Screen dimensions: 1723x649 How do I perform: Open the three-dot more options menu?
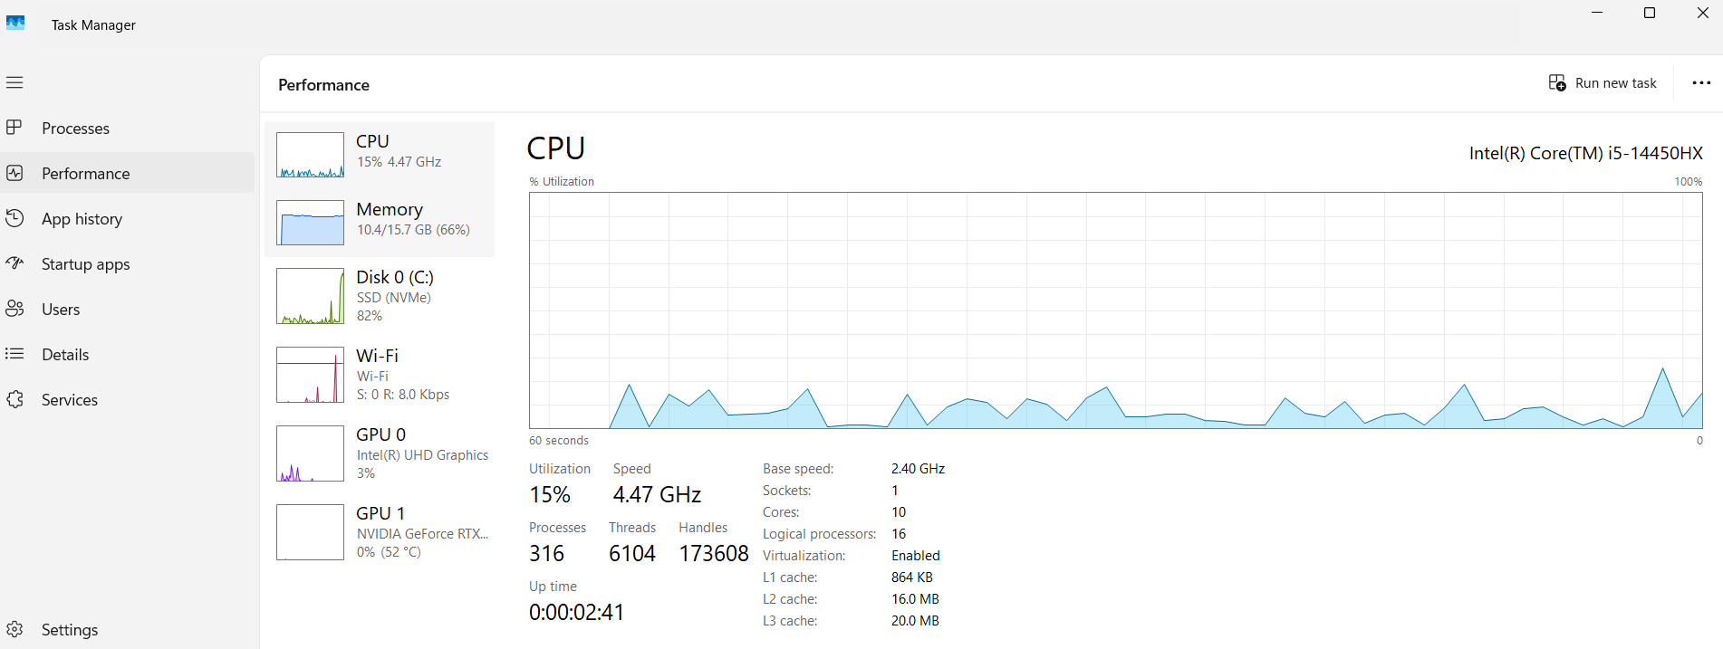click(1701, 82)
